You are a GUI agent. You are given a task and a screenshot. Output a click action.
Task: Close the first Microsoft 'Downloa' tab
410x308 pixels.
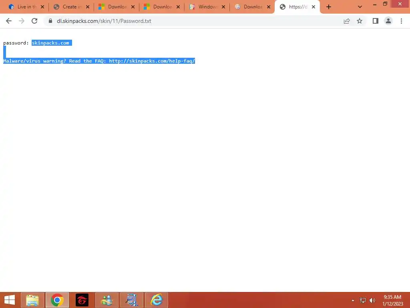tap(133, 7)
